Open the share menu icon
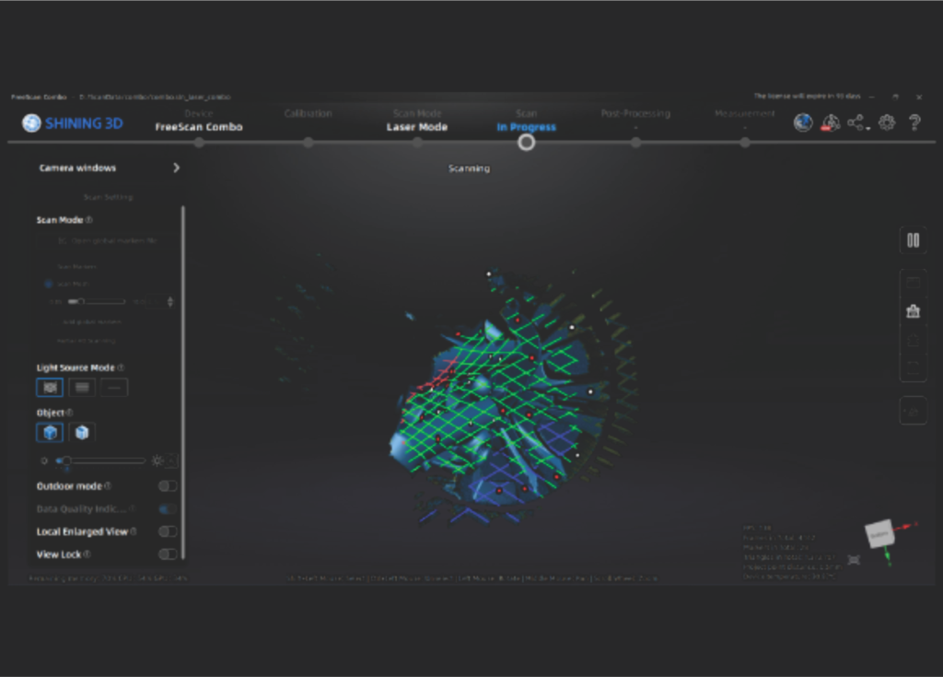943x677 pixels. coord(856,123)
